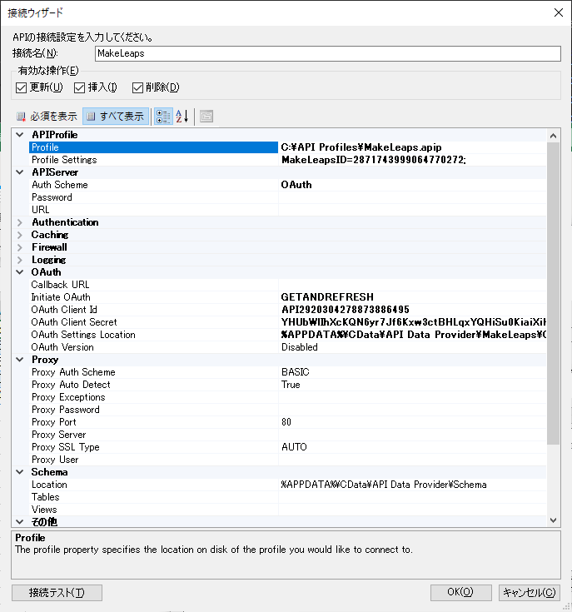This screenshot has width=572, height=612.
Task: Expand the Authentication category
Action: [x=20, y=222]
